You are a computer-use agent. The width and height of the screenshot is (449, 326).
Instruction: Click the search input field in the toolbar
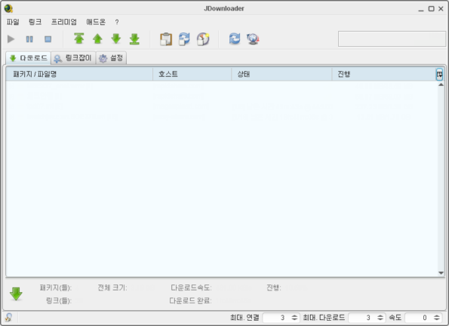click(x=392, y=39)
